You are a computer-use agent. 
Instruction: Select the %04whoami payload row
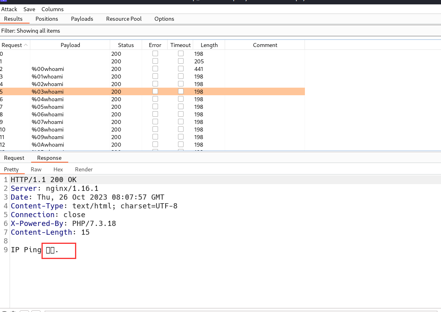[152, 99]
